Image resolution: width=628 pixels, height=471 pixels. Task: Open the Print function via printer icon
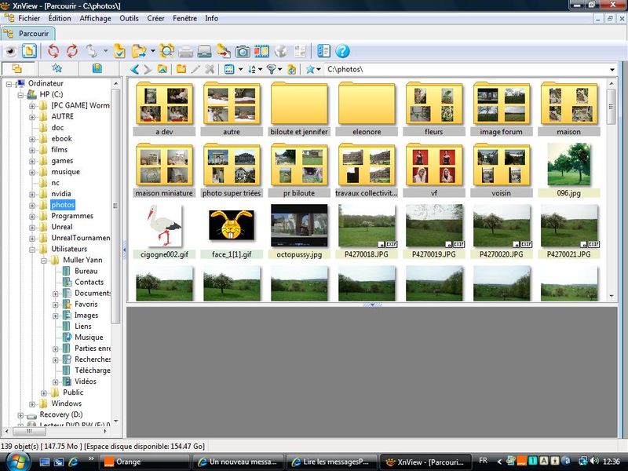tap(185, 51)
